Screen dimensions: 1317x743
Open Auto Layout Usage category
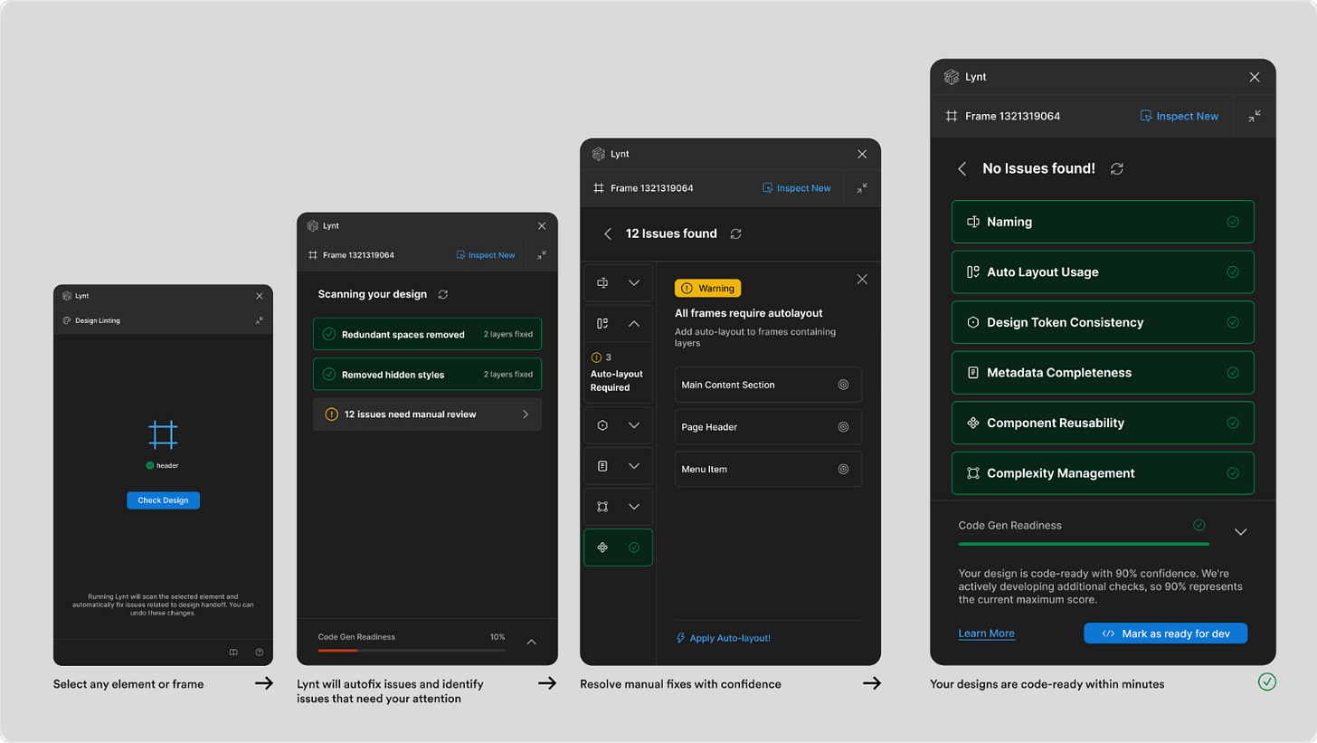click(x=1103, y=271)
